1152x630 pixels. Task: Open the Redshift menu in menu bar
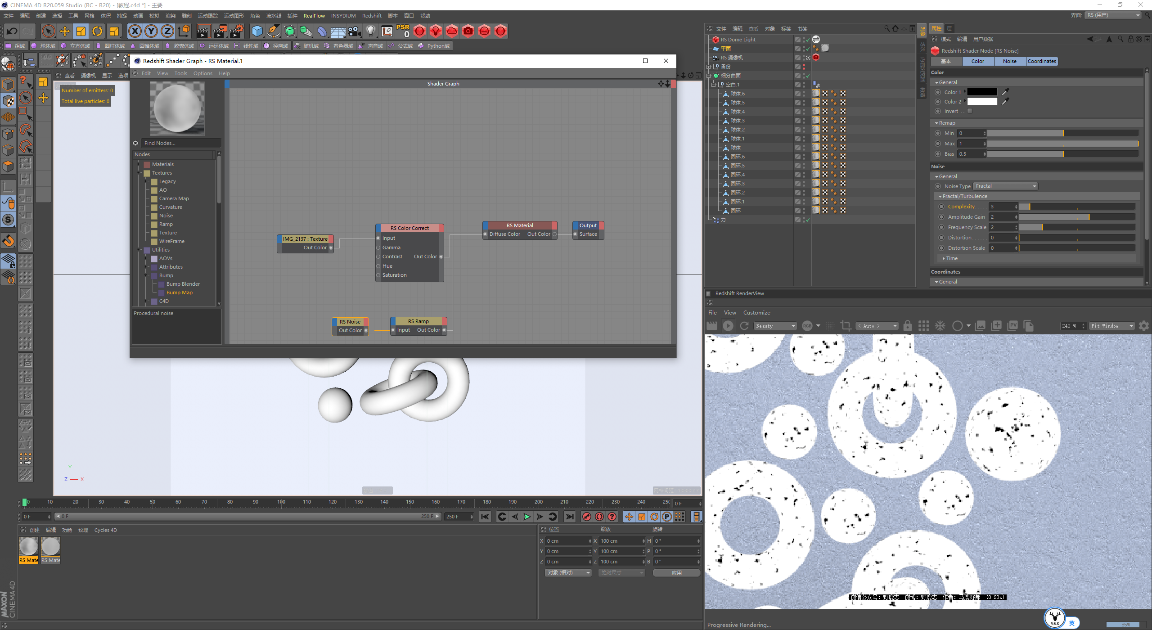tap(371, 16)
